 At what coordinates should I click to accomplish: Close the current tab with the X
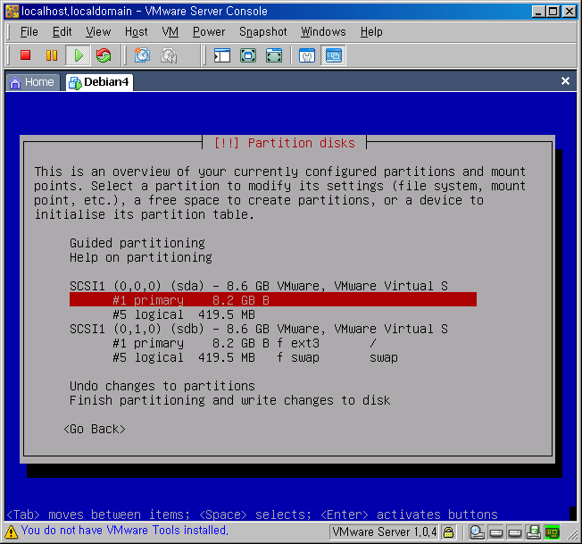(x=565, y=81)
